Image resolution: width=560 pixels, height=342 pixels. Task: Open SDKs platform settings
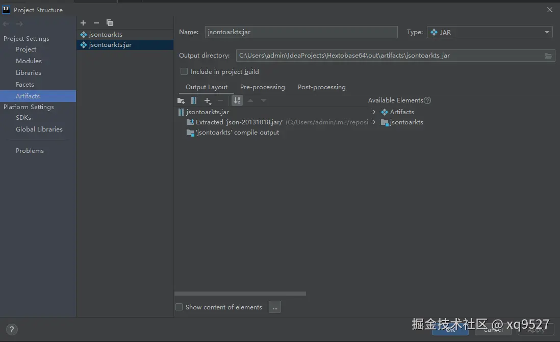pos(23,117)
